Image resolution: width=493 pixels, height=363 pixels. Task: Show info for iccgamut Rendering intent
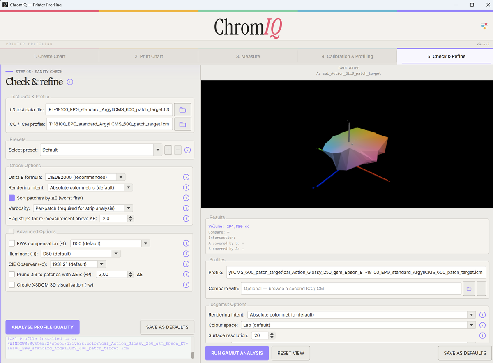tap(482, 315)
